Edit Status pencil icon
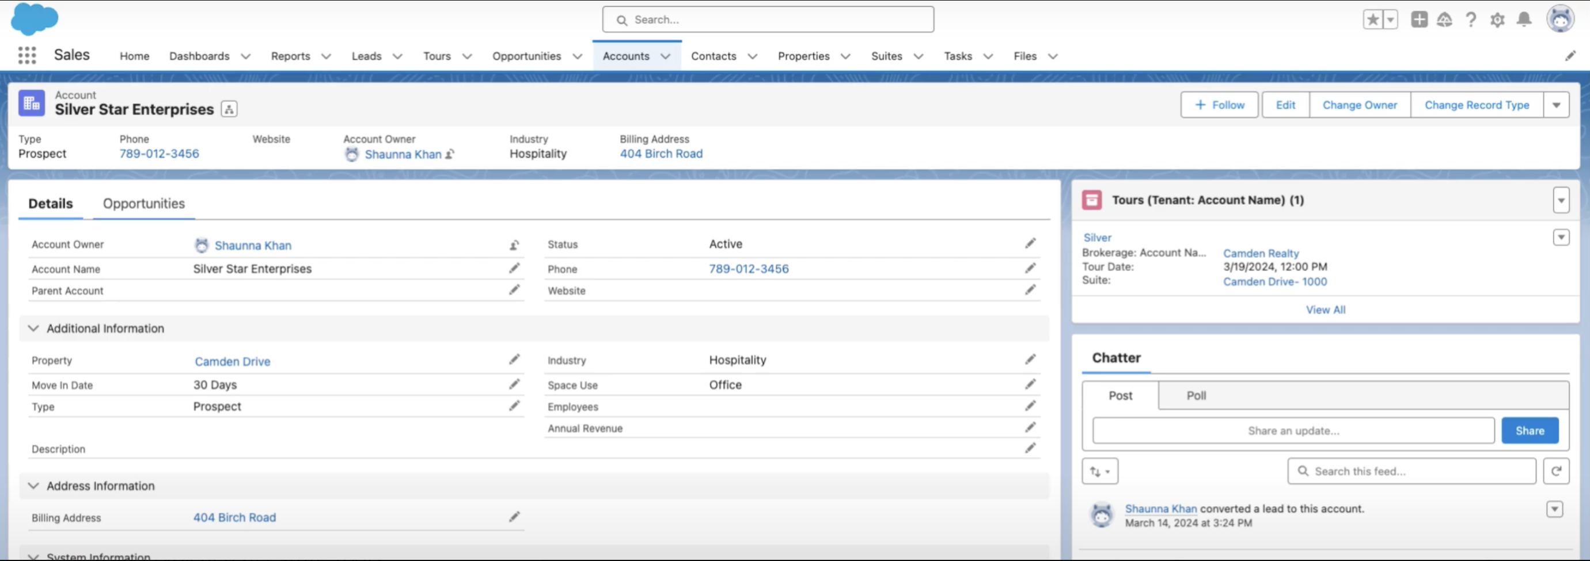The width and height of the screenshot is (1590, 561). tap(1030, 243)
